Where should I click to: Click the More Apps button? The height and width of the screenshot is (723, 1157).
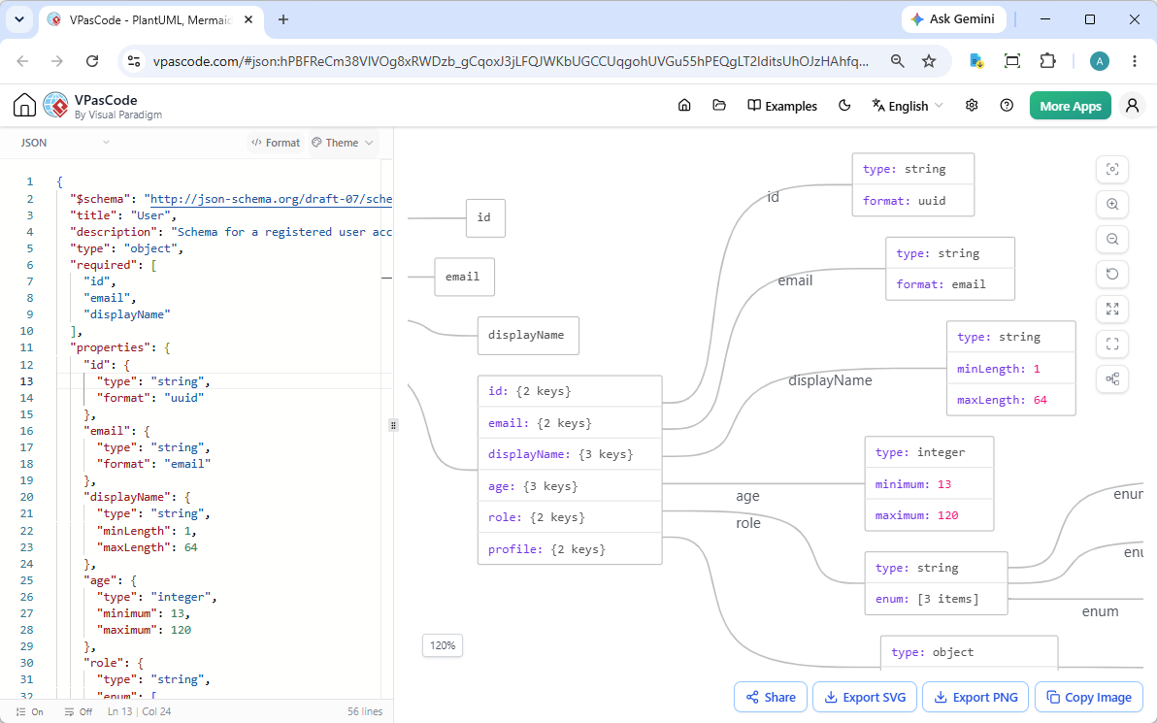pyautogui.click(x=1070, y=106)
